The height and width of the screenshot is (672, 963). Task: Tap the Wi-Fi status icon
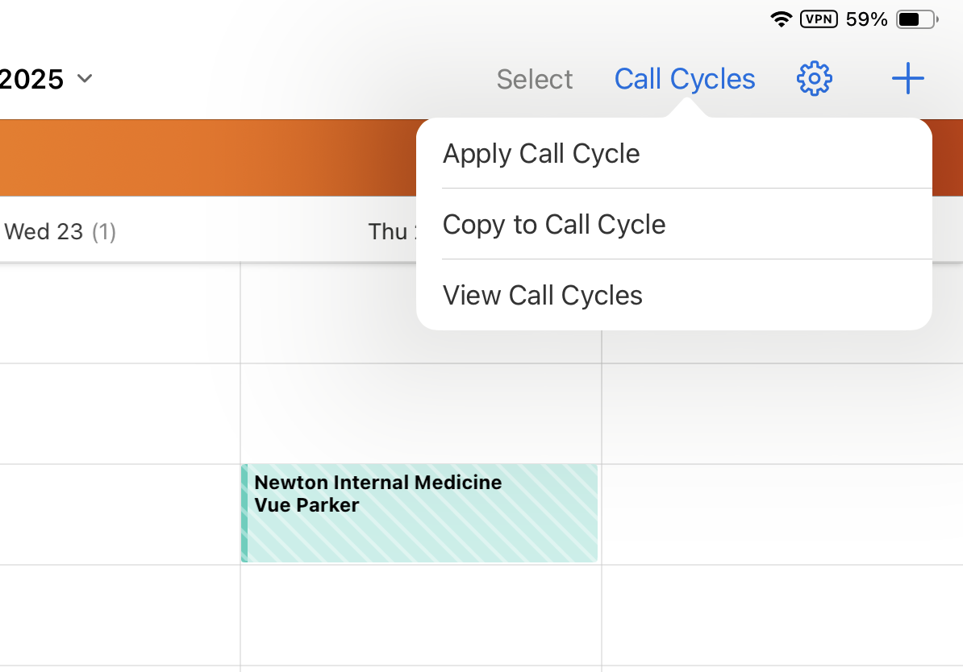[x=781, y=19]
